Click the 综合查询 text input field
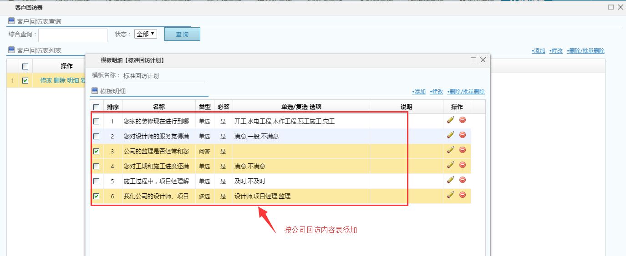 (73, 35)
